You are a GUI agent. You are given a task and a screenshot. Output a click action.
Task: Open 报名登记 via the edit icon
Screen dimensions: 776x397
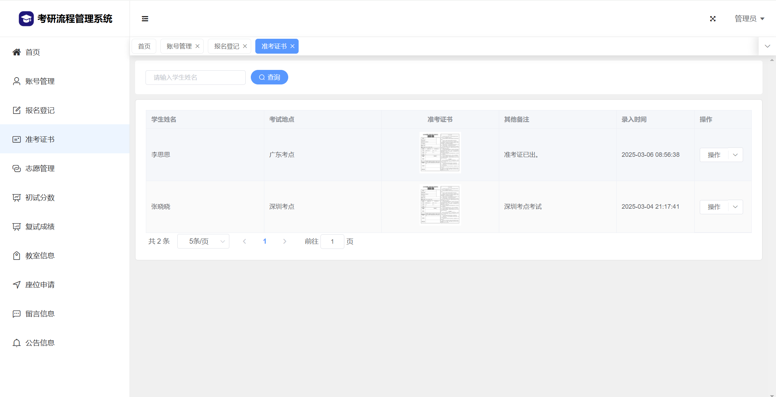[16, 110]
